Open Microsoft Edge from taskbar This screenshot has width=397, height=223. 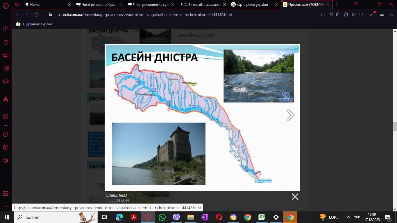coord(119,217)
